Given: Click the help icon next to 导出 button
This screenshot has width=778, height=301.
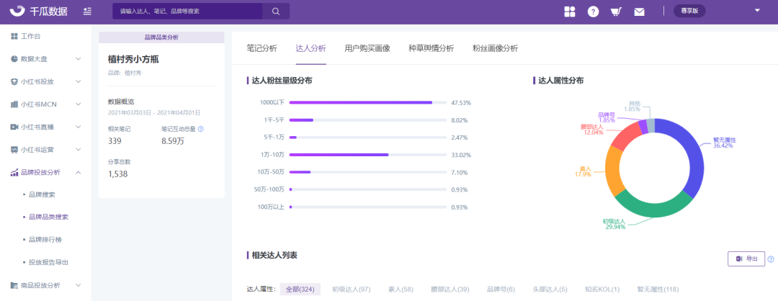Looking at the screenshot, I should [x=771, y=259].
